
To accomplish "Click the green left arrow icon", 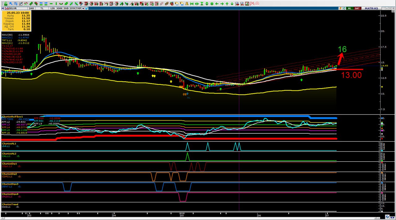I will pos(217,4).
